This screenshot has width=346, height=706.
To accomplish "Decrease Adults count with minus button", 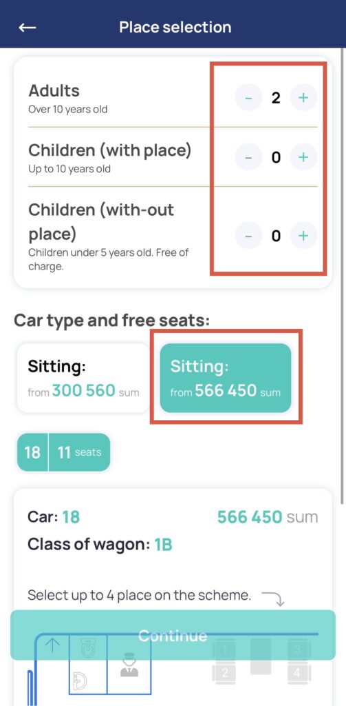I will [x=248, y=97].
